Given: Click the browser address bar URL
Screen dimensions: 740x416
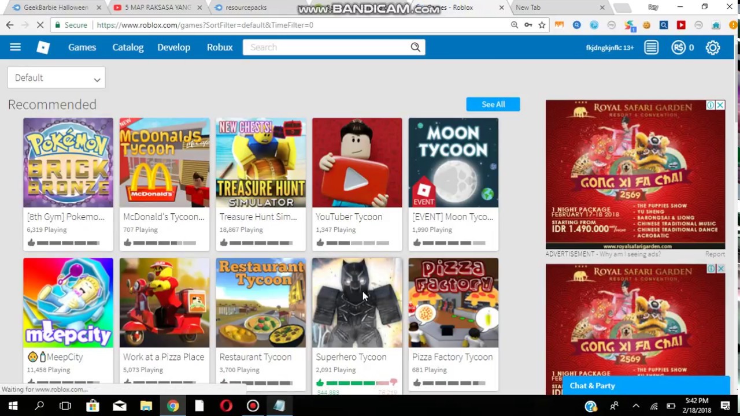Looking at the screenshot, I should (x=205, y=25).
